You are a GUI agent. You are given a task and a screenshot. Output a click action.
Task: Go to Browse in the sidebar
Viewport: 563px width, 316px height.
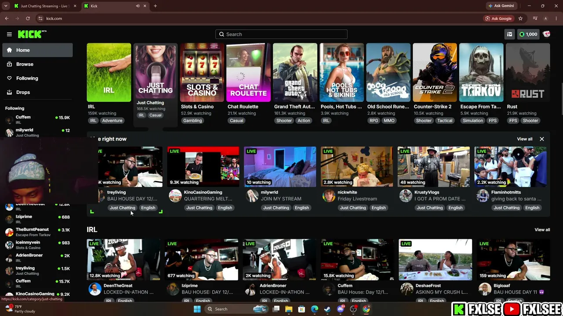37,64
